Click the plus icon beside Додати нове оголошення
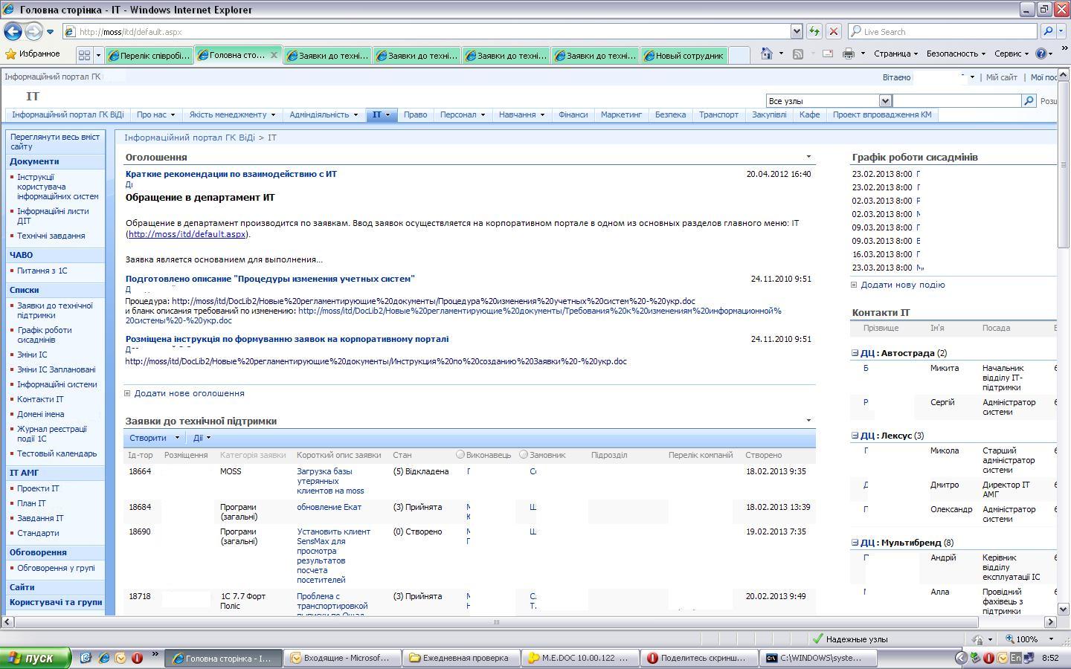 click(x=127, y=393)
